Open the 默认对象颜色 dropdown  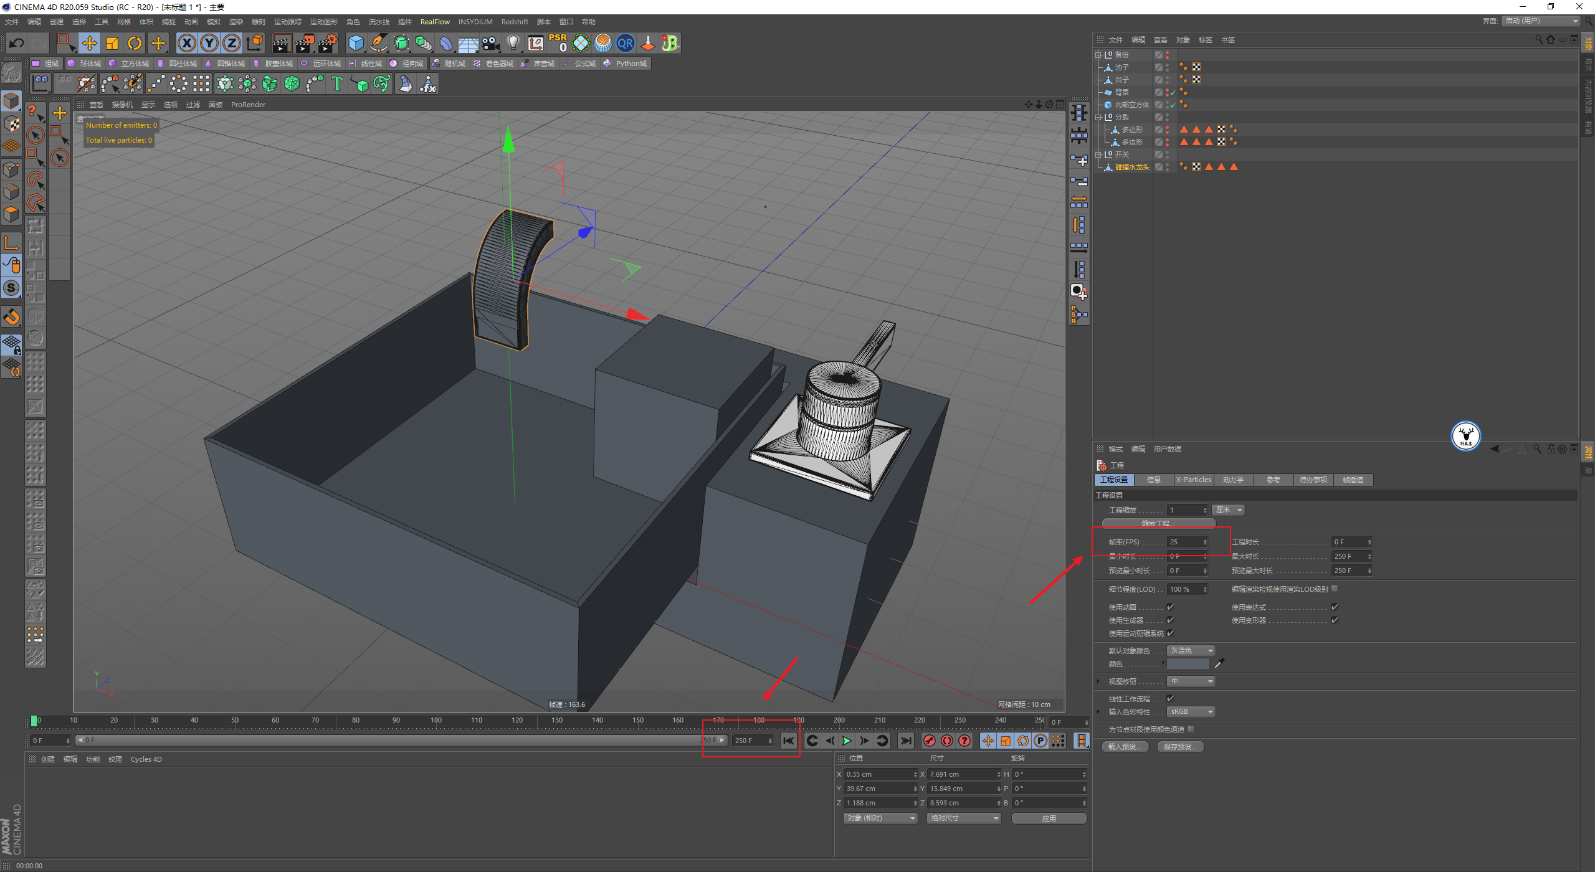(x=1191, y=650)
